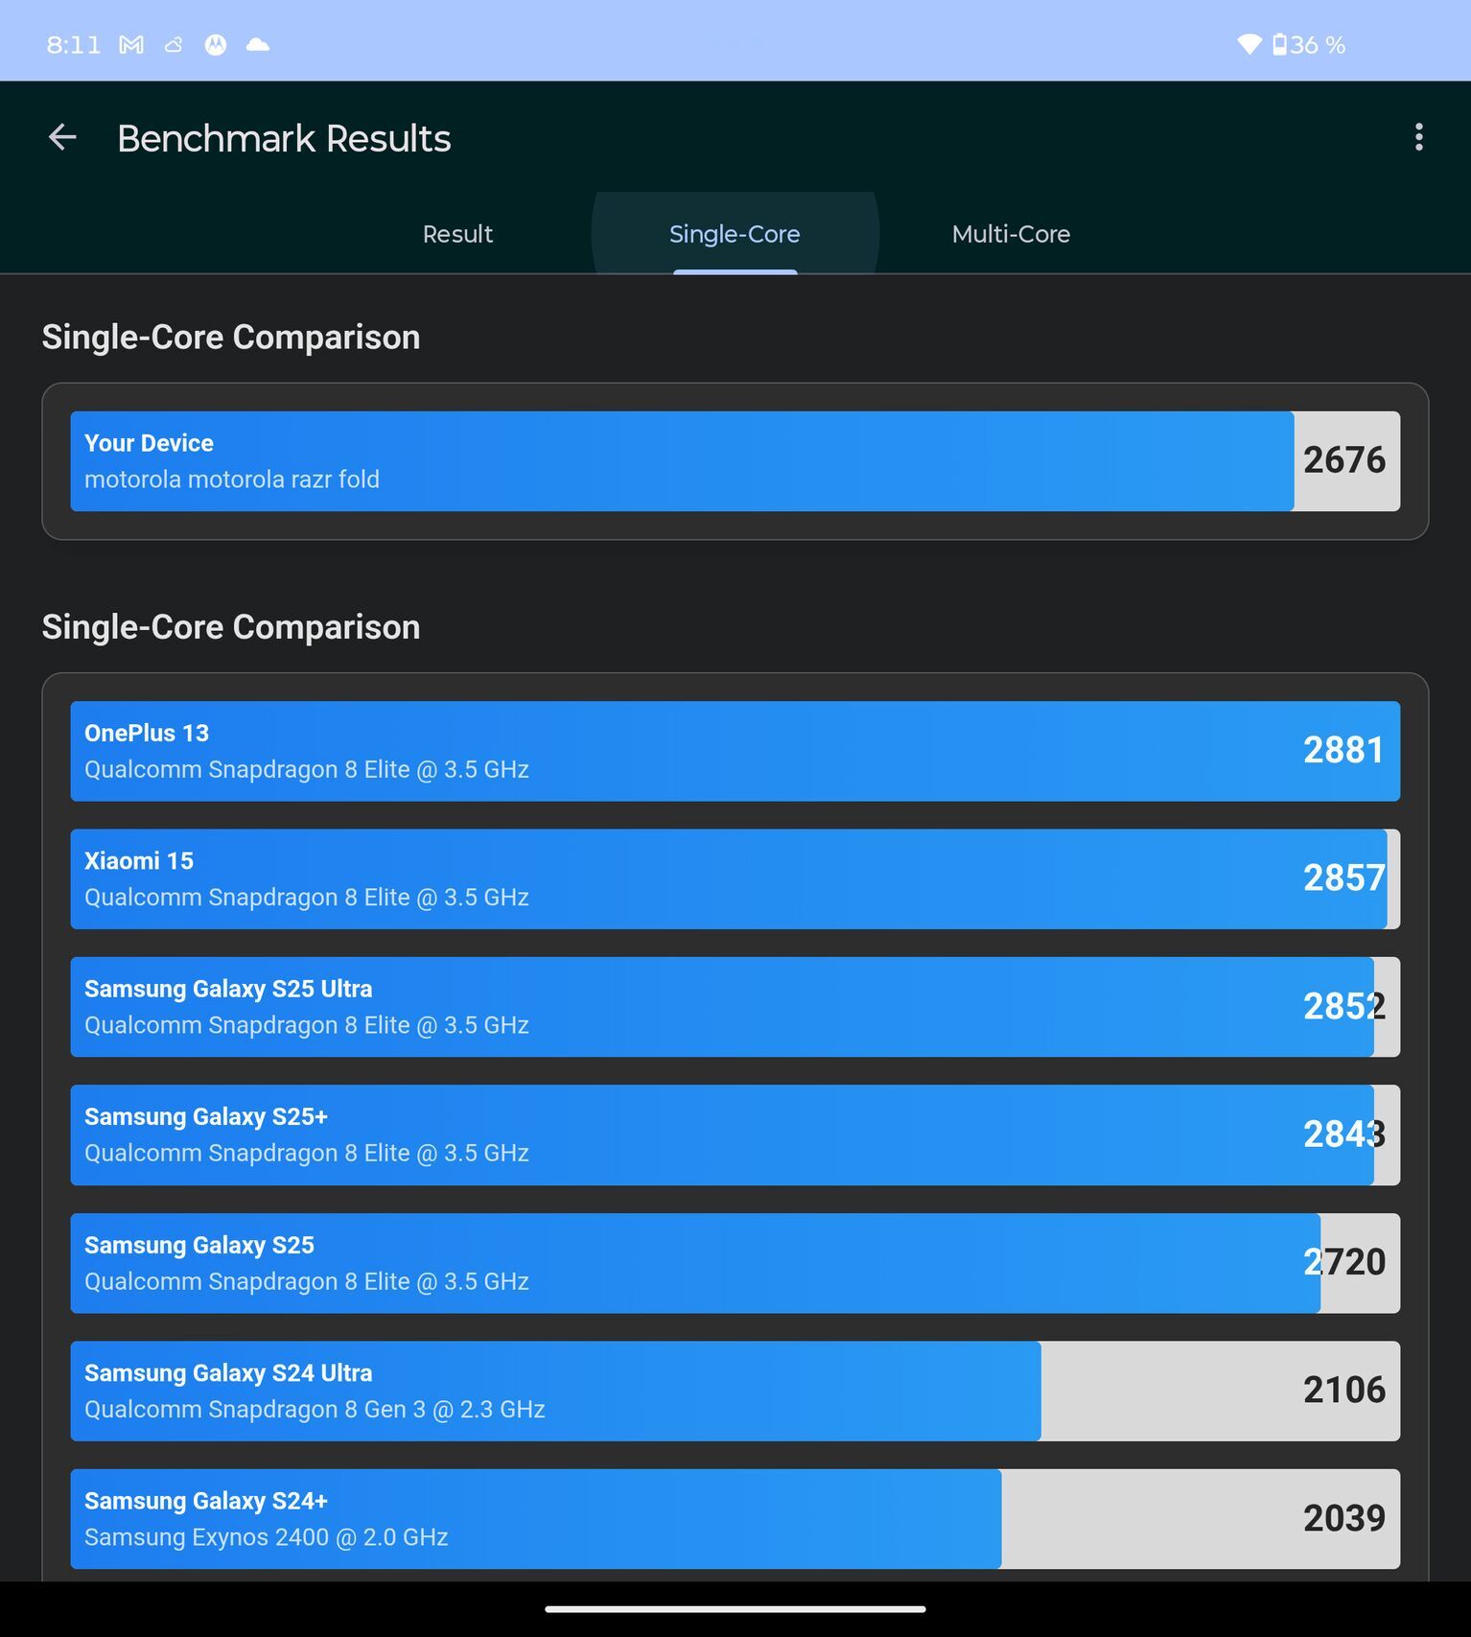
Task: Tap the cloud icon in status bar
Action: tap(258, 45)
